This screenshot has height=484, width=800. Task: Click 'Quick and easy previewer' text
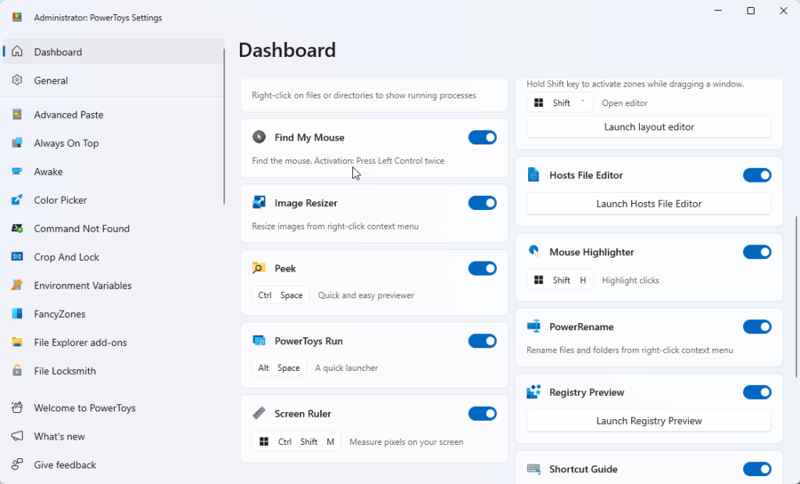click(366, 295)
